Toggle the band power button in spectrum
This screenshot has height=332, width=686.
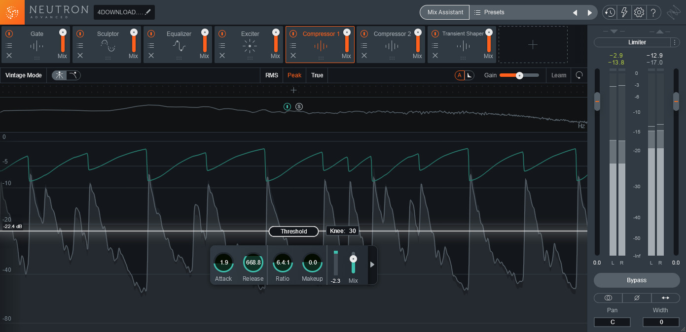coord(288,106)
